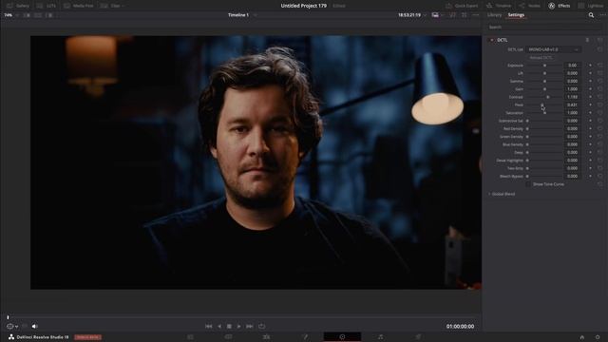Open the Quick Export option

462,6
